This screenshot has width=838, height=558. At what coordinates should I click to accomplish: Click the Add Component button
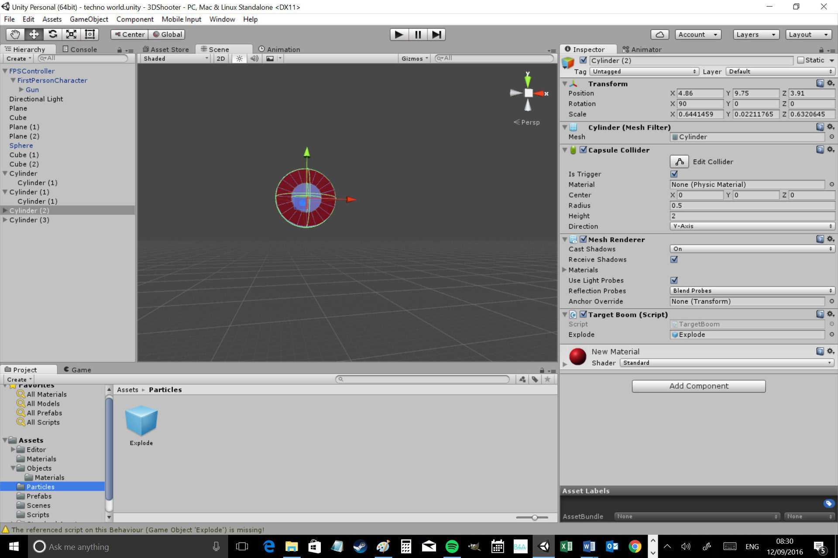698,386
